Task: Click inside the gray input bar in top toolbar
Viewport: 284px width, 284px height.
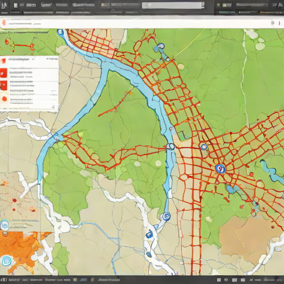Action: [172, 6]
